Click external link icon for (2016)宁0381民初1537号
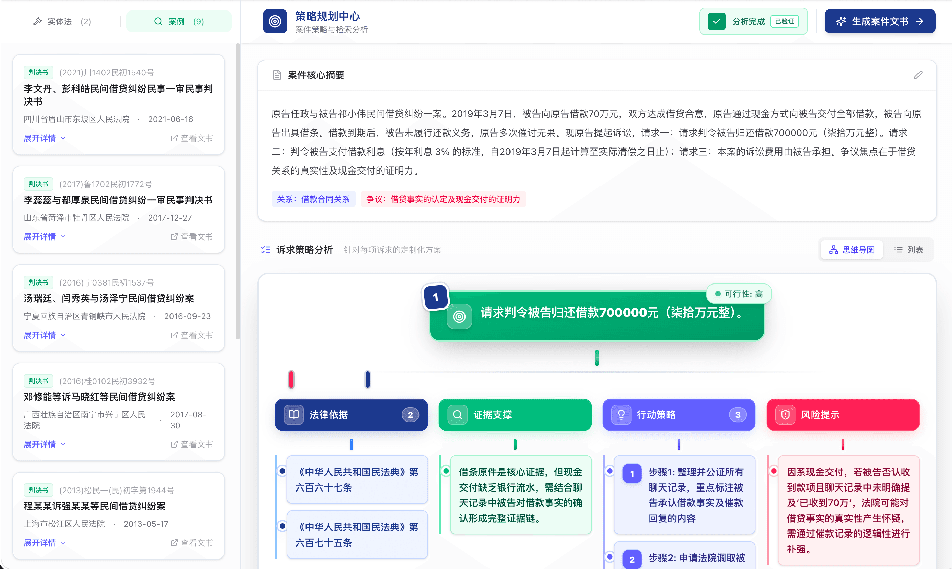The width and height of the screenshot is (952, 569). [174, 335]
